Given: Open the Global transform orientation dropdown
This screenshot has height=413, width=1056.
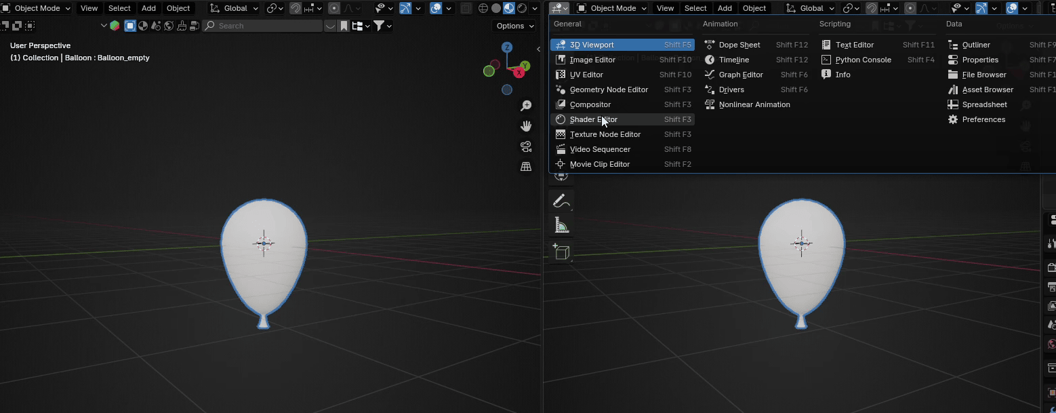Looking at the screenshot, I should point(235,8).
